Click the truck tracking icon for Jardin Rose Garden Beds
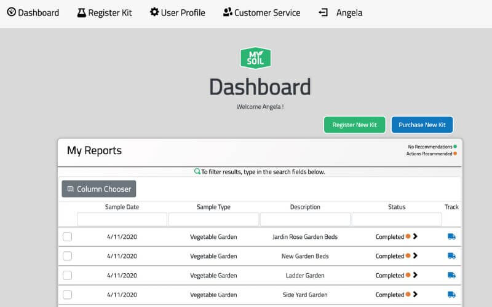The image size is (492, 307). pyautogui.click(x=451, y=236)
